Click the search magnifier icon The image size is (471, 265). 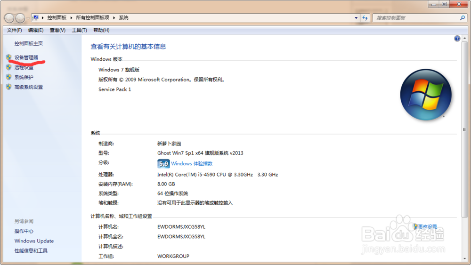(x=463, y=18)
